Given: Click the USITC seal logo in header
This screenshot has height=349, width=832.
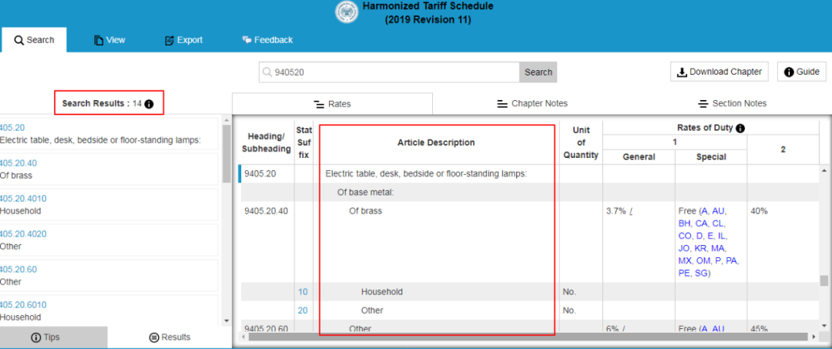Looking at the screenshot, I should coord(347,12).
